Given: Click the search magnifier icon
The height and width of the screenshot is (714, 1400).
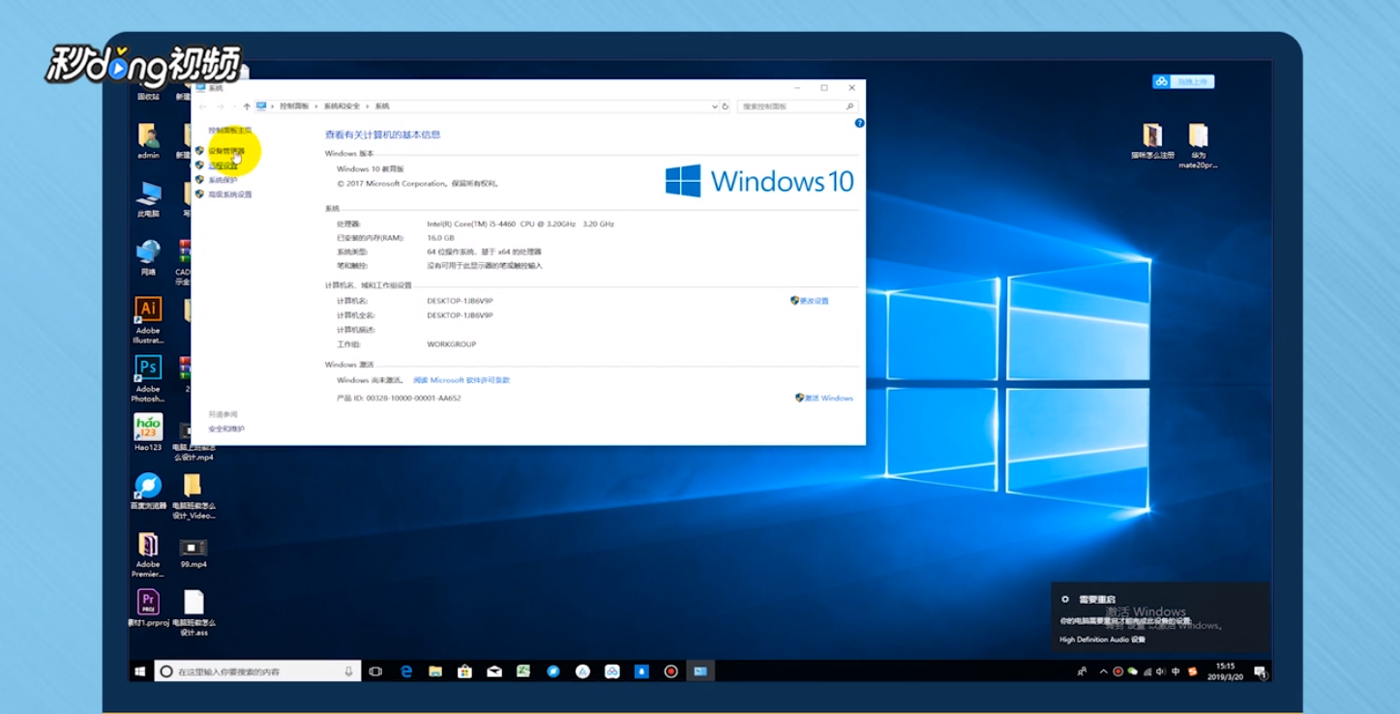Looking at the screenshot, I should [x=850, y=106].
